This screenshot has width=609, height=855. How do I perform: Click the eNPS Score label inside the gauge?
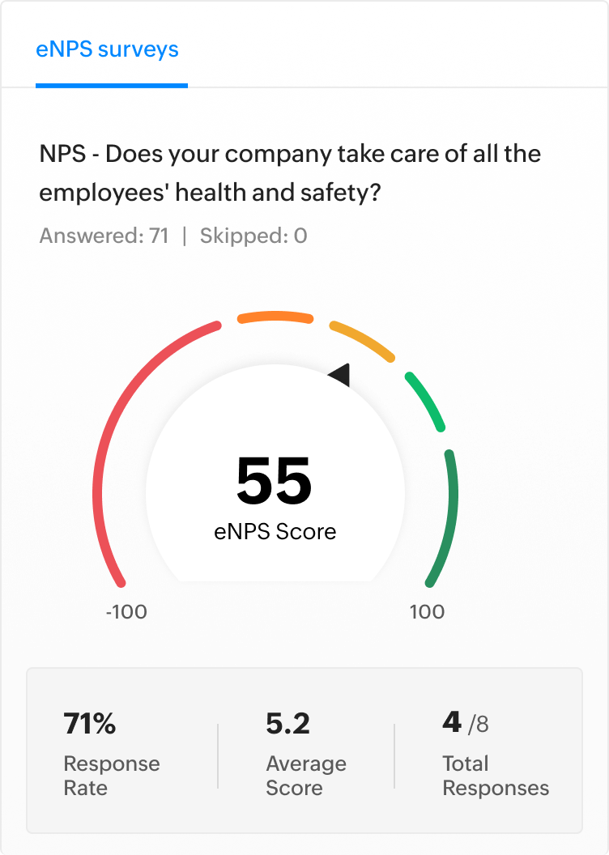coord(275,531)
